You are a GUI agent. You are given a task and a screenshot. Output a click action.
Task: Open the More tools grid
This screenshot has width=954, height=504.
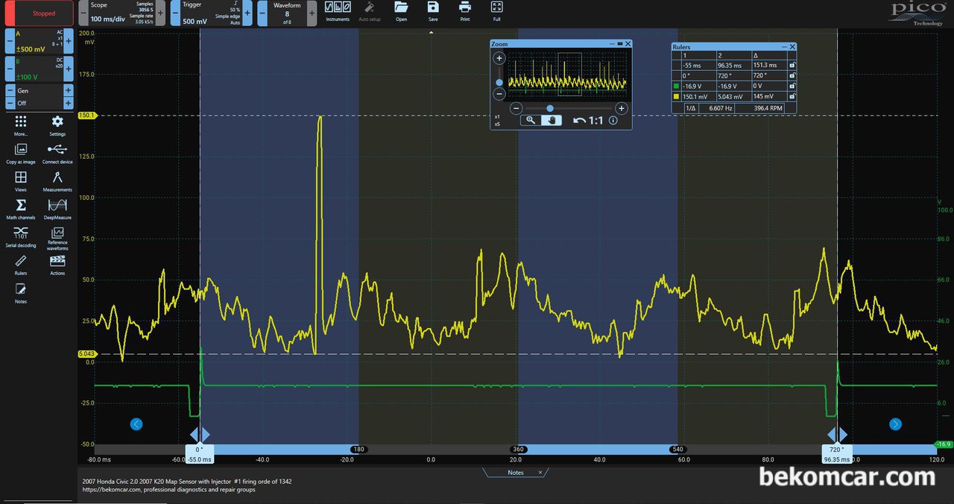(x=21, y=125)
